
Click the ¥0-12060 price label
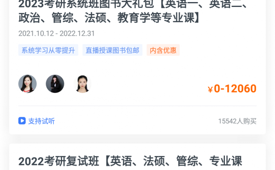(232, 88)
